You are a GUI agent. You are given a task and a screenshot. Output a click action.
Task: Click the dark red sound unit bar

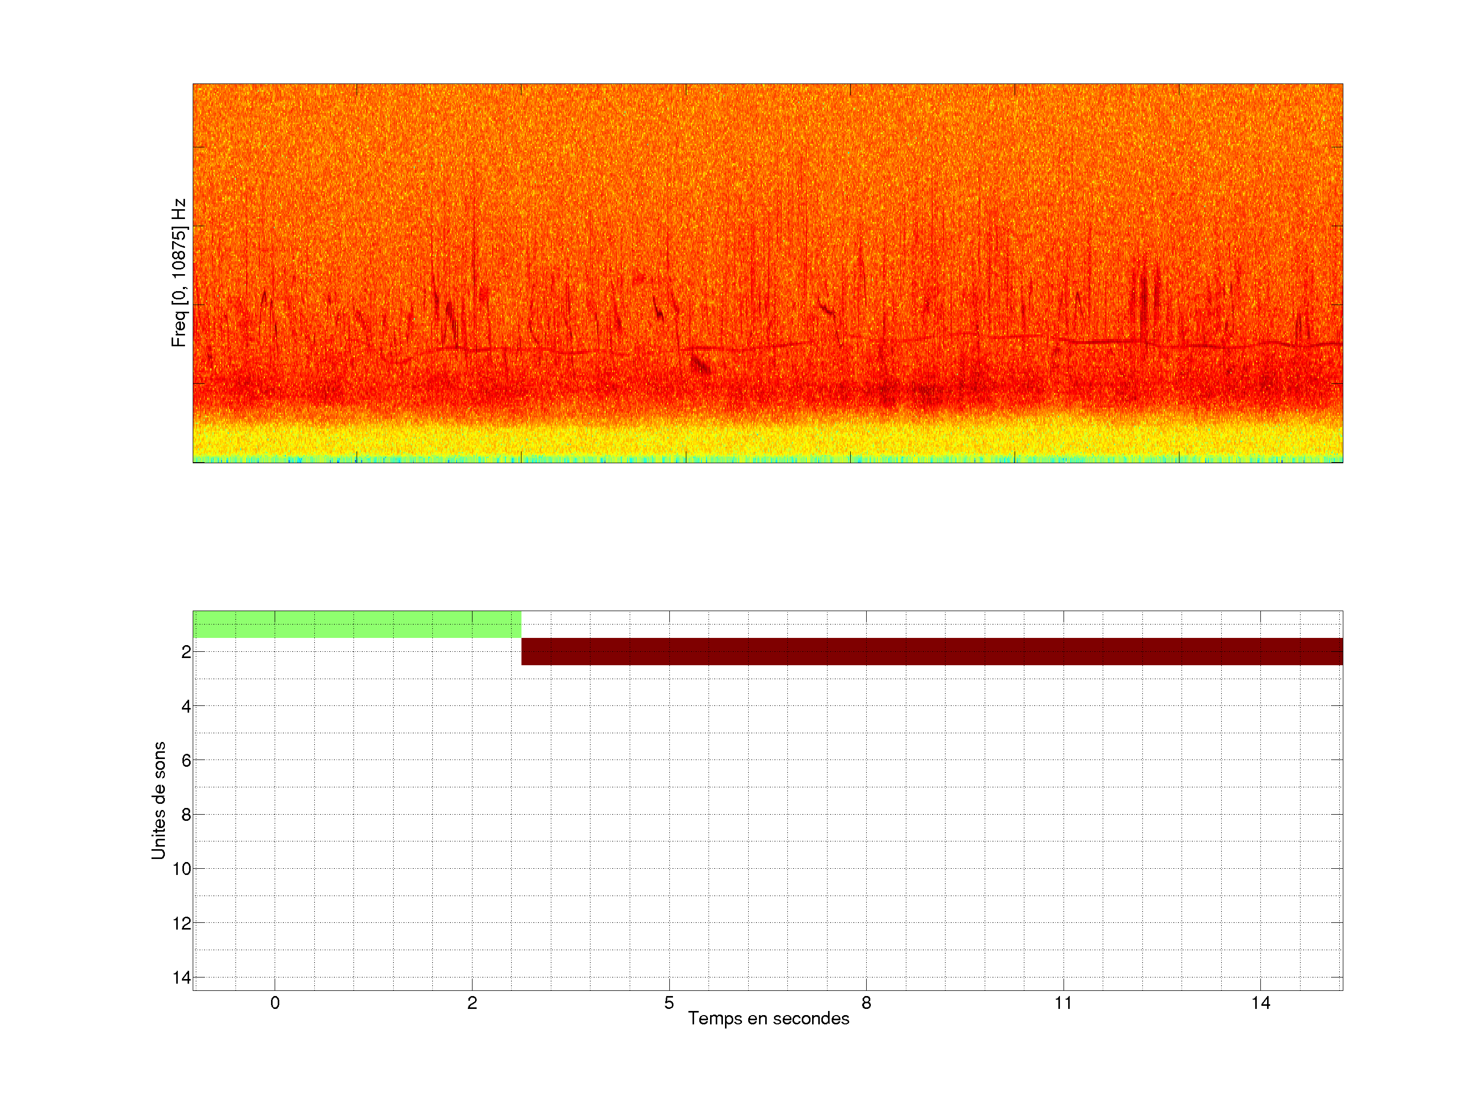point(931,651)
